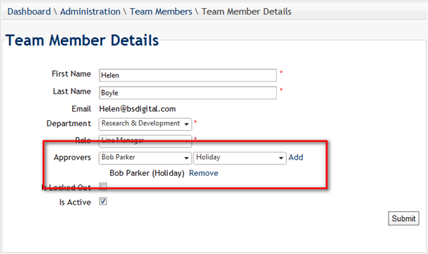Click the Email field label
Image resolution: width=428 pixels, height=254 pixels.
click(x=82, y=109)
